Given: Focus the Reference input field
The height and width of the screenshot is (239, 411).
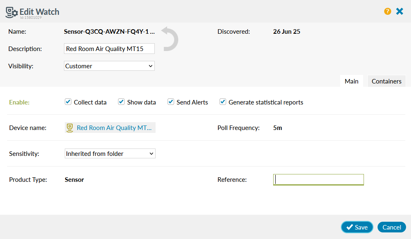Looking at the screenshot, I should (319, 179).
